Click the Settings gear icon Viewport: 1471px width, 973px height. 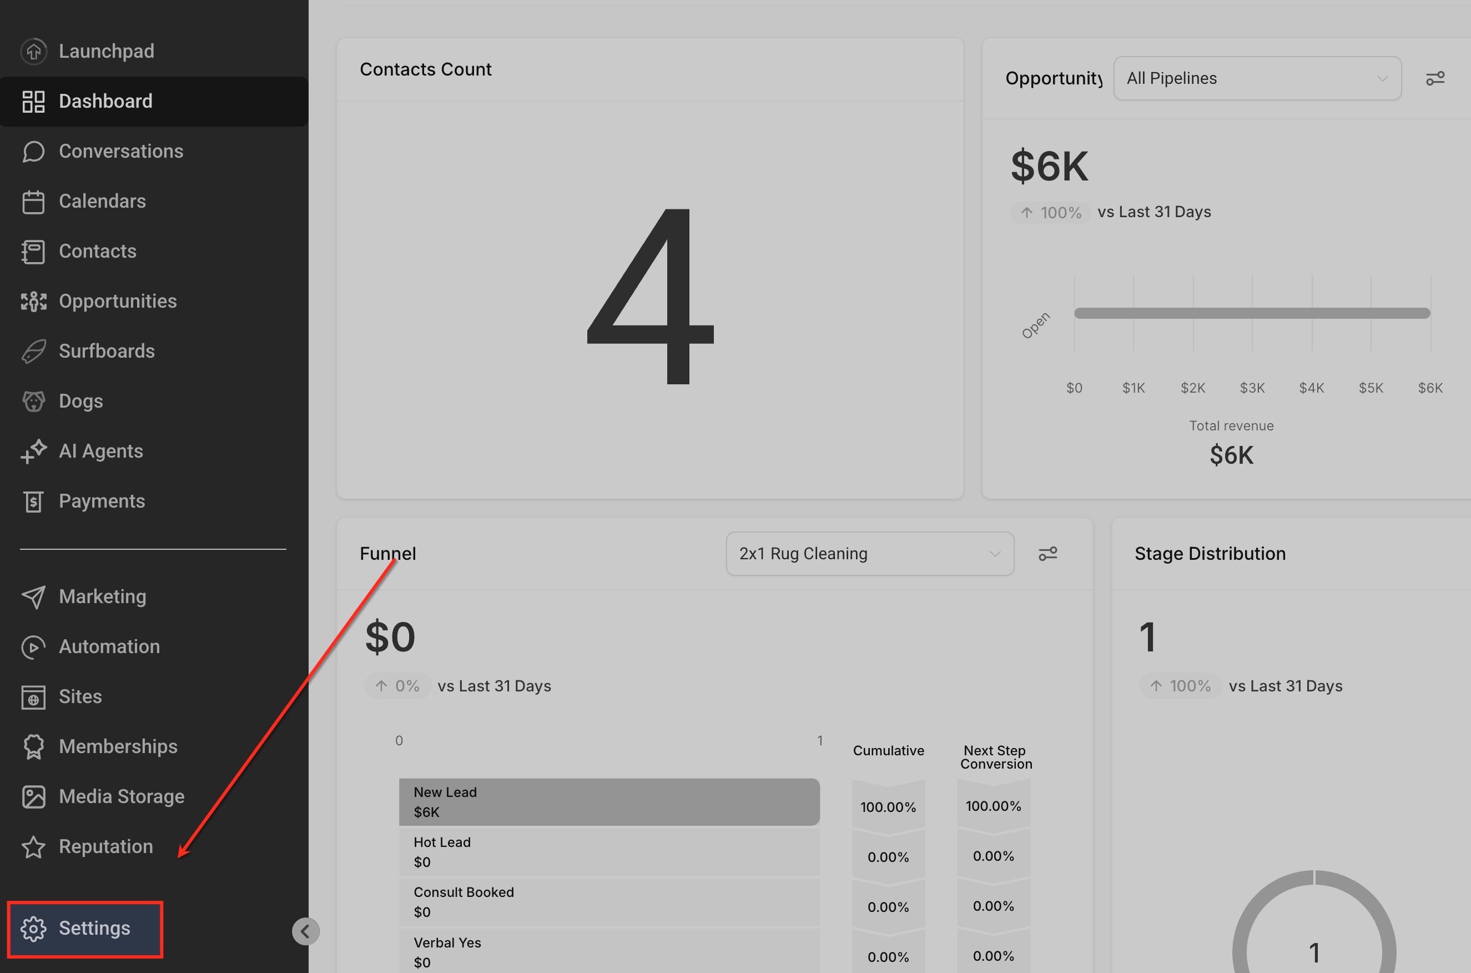[33, 929]
